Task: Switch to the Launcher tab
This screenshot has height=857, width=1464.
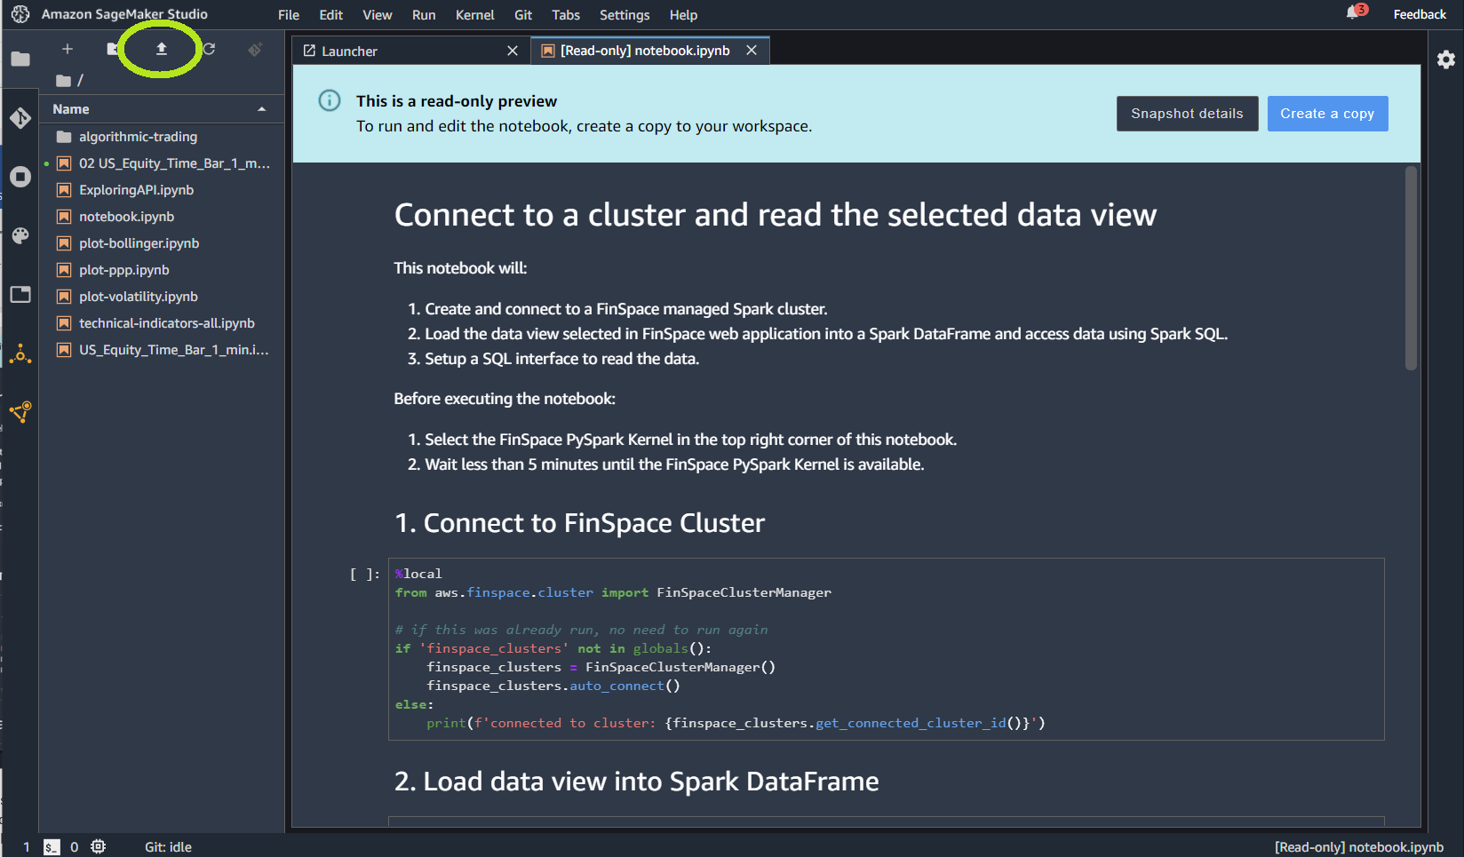Action: pos(348,51)
